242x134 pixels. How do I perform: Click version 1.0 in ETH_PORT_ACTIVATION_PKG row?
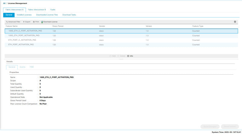pyautogui.click(x=147, y=45)
